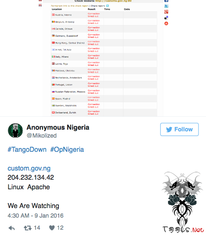The image size is (206, 236).
Task: Open the tweet timestamp 9 Jan 2016
Action: tap(35, 216)
